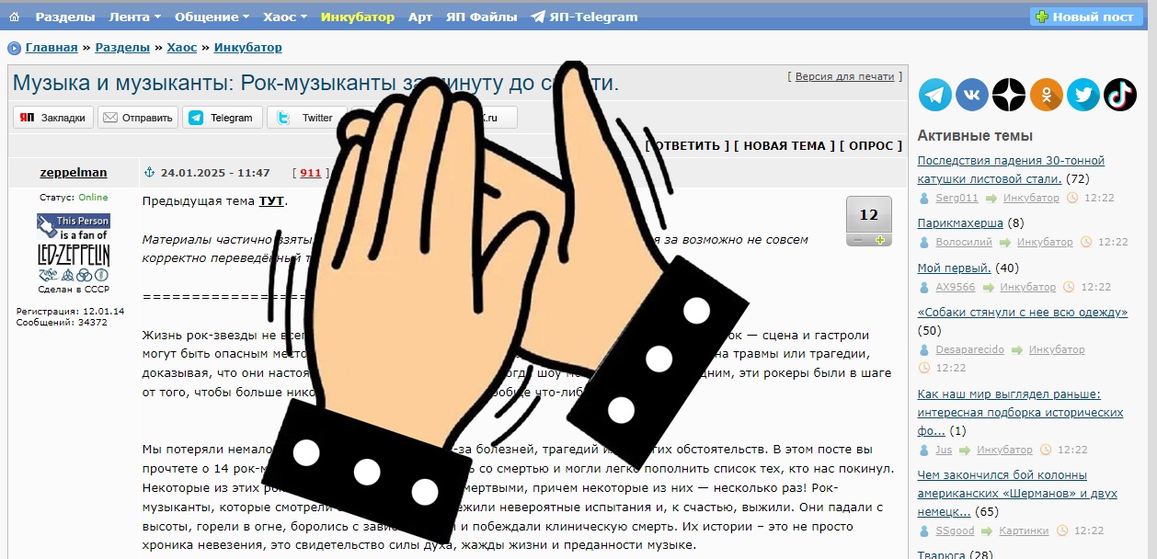Open topic Чем закончился бой колонны «Шерманов»
Viewport: 1157px width, 559px height.
(1017, 493)
